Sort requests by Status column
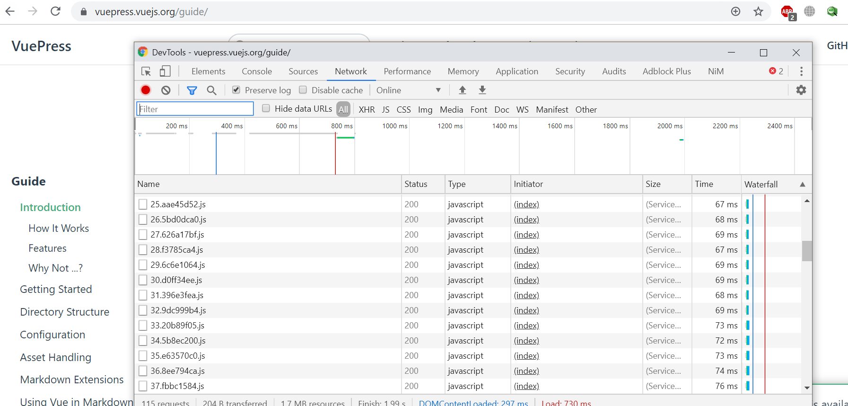848x406 pixels. tap(423, 184)
